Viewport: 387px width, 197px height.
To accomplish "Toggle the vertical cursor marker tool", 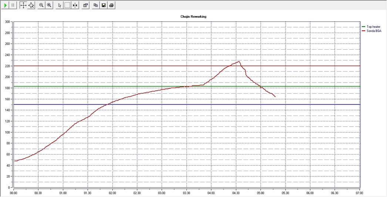I will (x=75, y=6).
